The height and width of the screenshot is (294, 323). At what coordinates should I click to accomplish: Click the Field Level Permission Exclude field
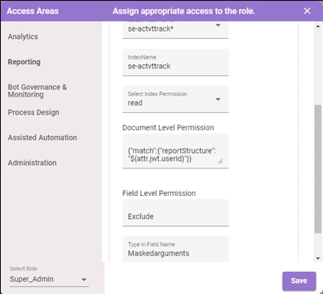pos(176,213)
